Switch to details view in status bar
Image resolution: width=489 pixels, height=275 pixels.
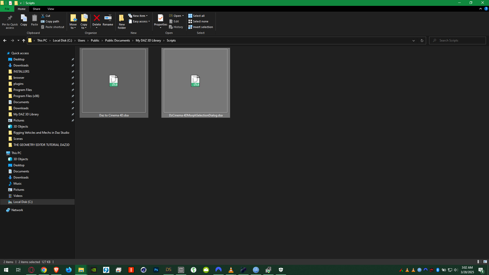pyautogui.click(x=479, y=262)
